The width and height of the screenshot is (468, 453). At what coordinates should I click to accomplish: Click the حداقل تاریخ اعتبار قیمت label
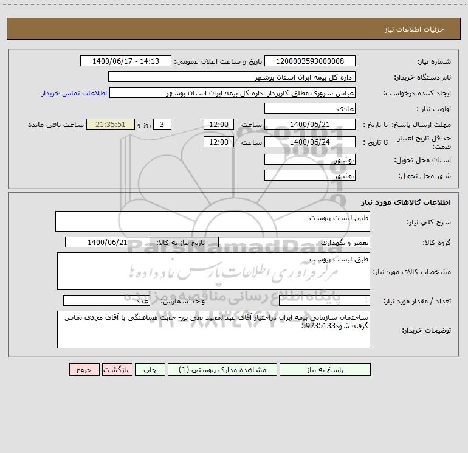pyautogui.click(x=424, y=142)
